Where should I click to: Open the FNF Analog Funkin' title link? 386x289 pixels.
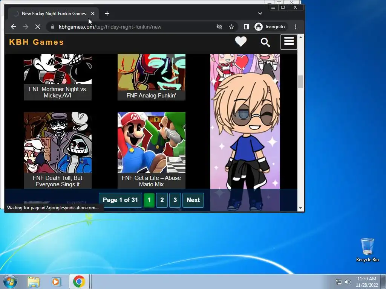coord(152,95)
